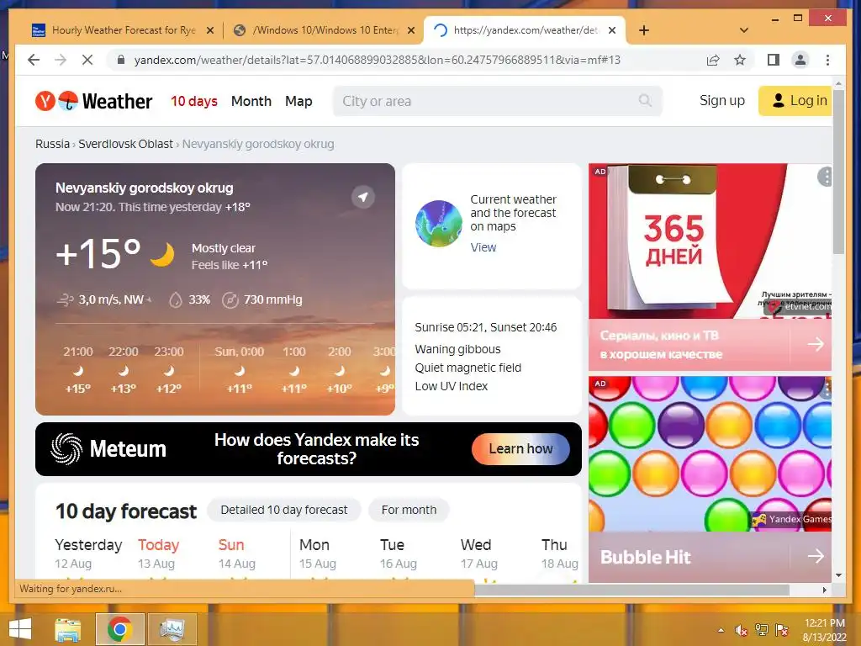Open the Chrome profile avatar
The image size is (861, 646).
(800, 60)
